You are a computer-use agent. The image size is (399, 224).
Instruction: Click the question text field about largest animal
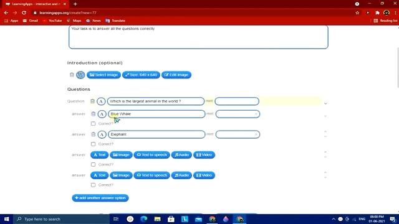pos(156,101)
